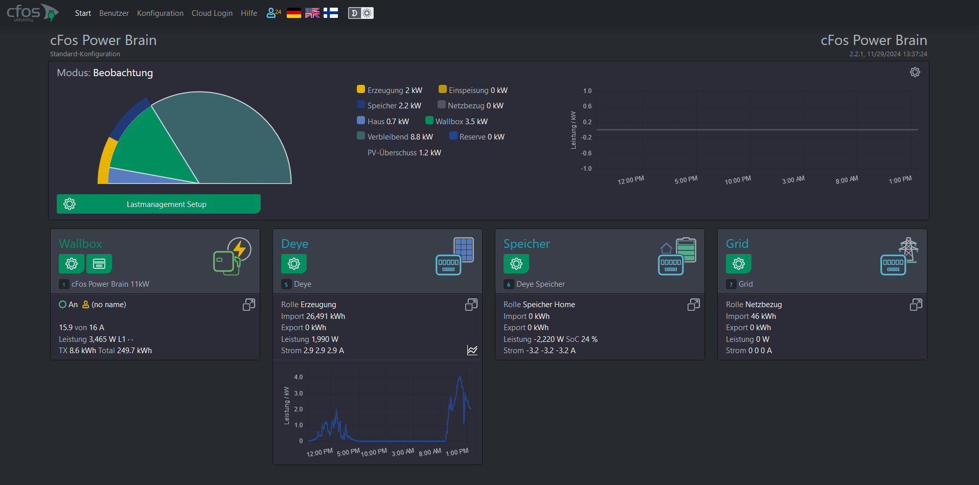Pop out the Deye tile

point(471,305)
